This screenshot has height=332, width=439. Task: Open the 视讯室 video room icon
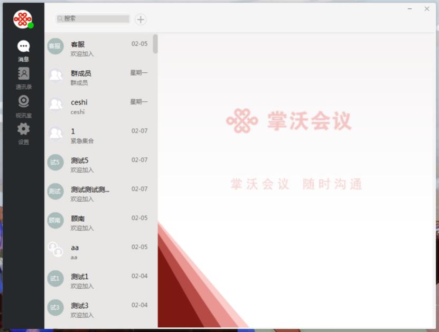point(23,106)
